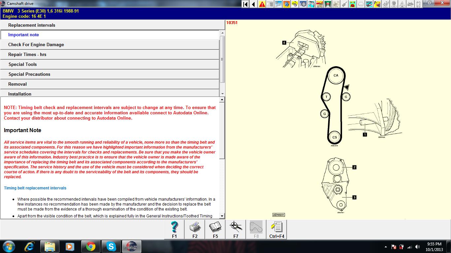Go back using the left arrow toolbar icon
The image size is (451, 253).
coord(254,4)
